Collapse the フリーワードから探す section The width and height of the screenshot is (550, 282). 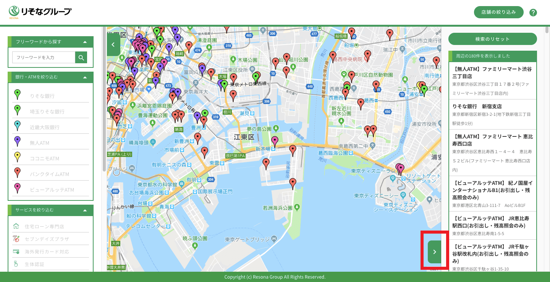[x=85, y=42]
